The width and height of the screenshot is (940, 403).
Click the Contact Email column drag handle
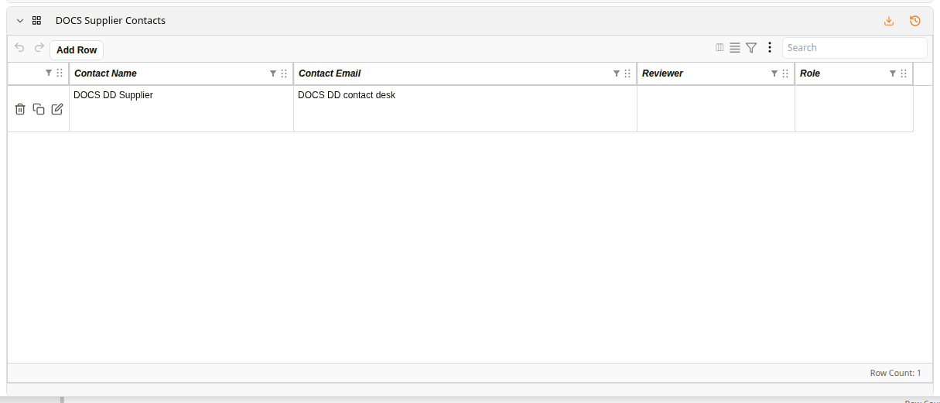(627, 73)
